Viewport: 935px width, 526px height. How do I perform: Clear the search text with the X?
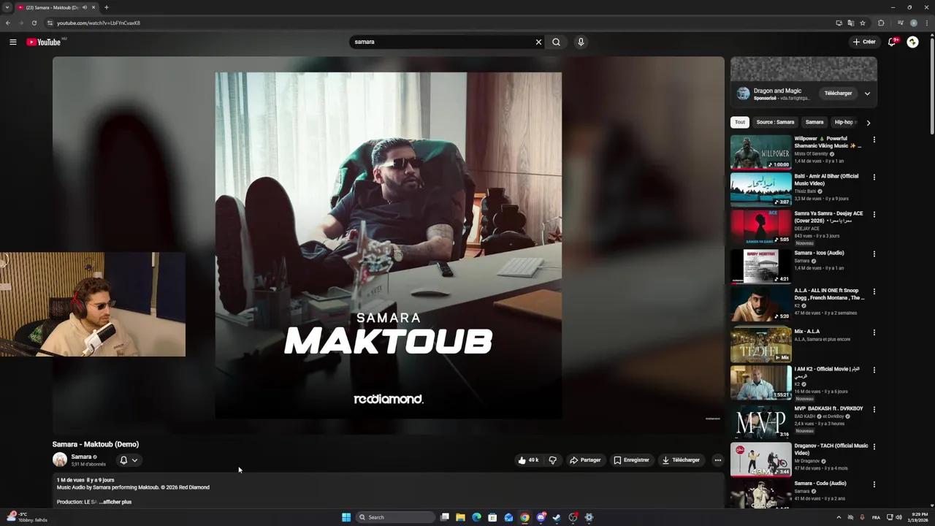(x=538, y=42)
